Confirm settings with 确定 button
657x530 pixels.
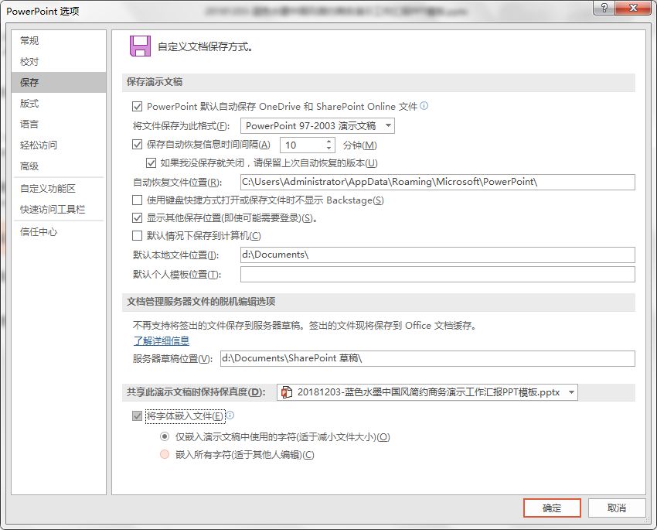[551, 508]
